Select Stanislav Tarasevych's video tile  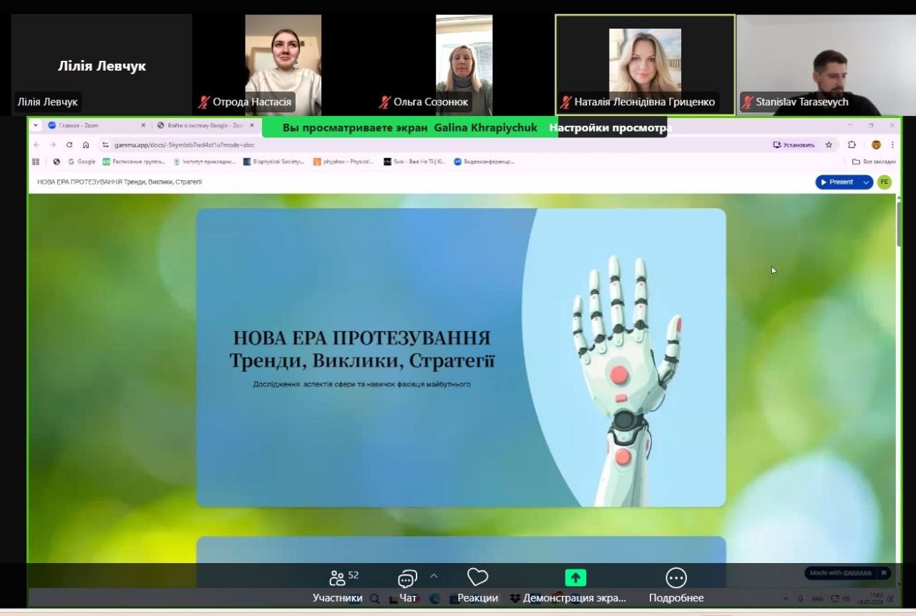point(825,64)
